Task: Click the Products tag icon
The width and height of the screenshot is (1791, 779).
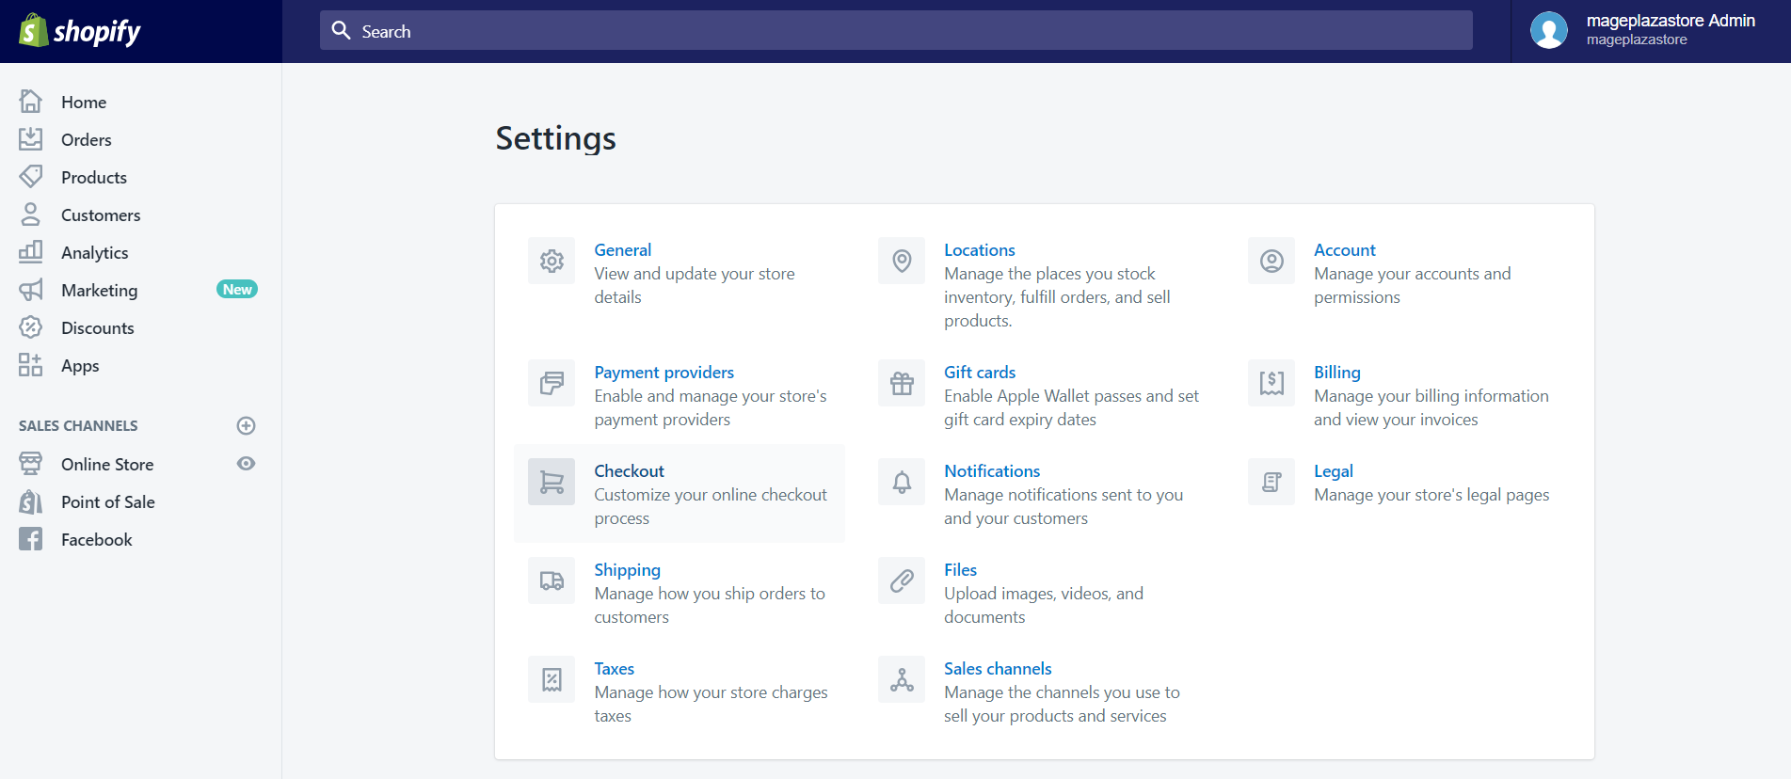Action: click(30, 177)
